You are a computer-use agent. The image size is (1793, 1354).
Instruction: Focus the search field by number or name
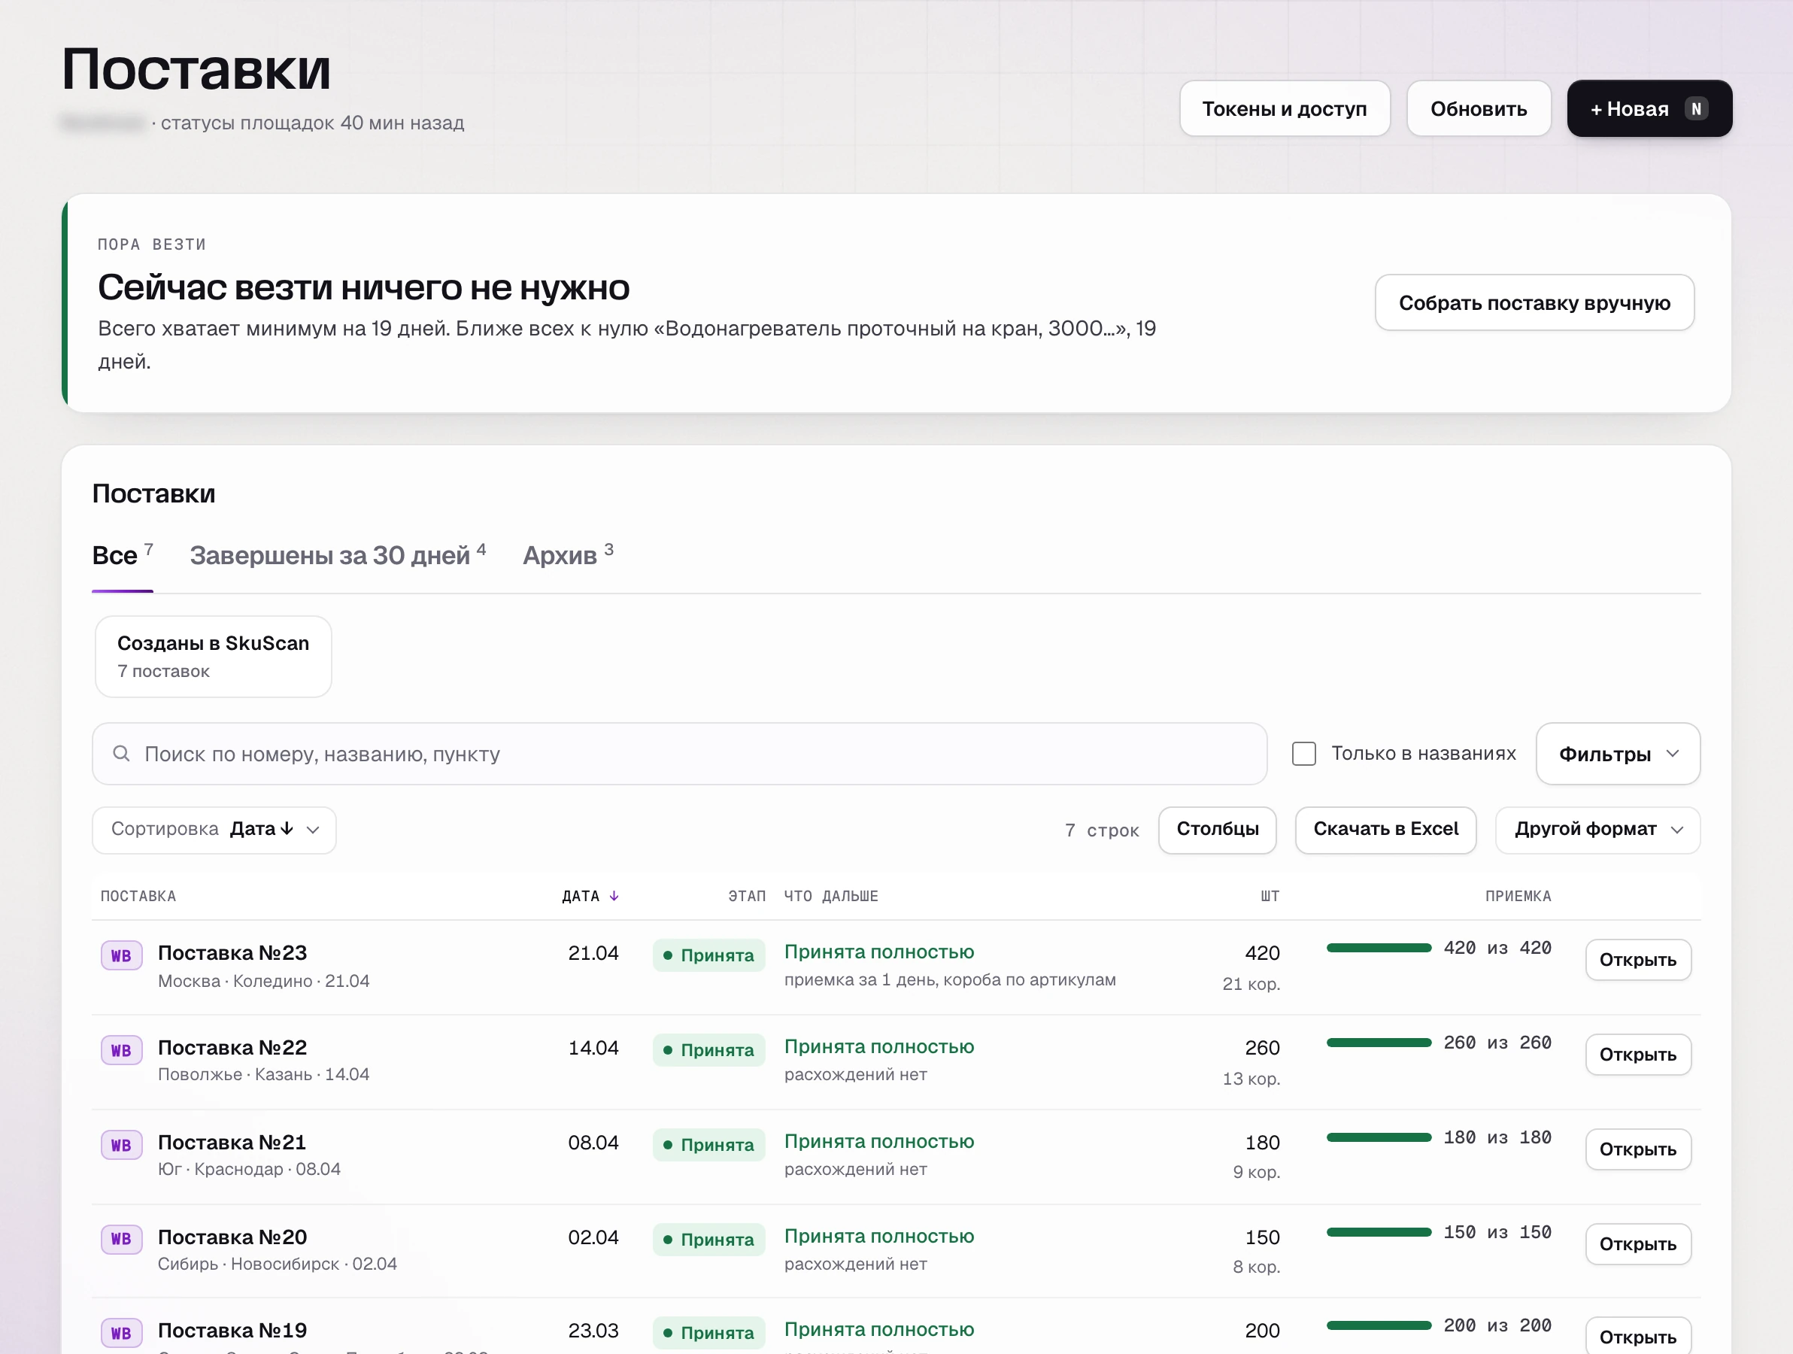click(679, 754)
